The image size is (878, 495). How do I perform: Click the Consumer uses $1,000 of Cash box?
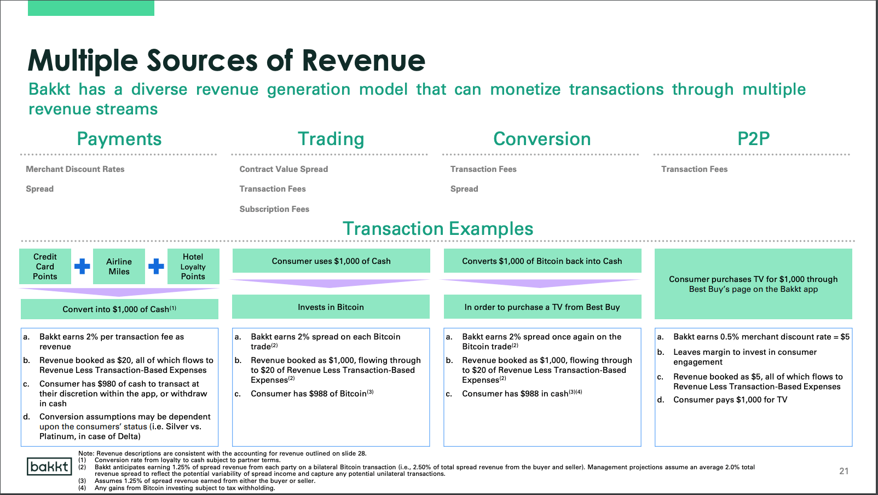click(x=331, y=261)
